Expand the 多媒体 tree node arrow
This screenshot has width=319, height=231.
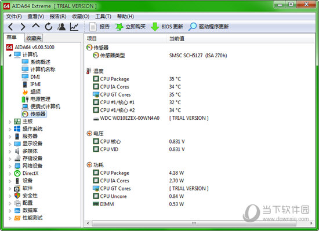(x=10, y=152)
